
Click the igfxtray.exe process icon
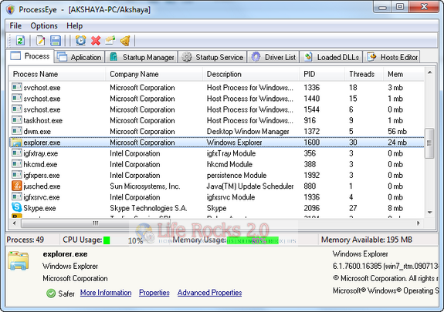point(17,153)
